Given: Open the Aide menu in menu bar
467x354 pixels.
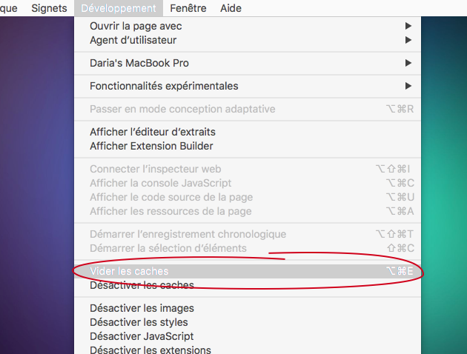Looking at the screenshot, I should (231, 8).
